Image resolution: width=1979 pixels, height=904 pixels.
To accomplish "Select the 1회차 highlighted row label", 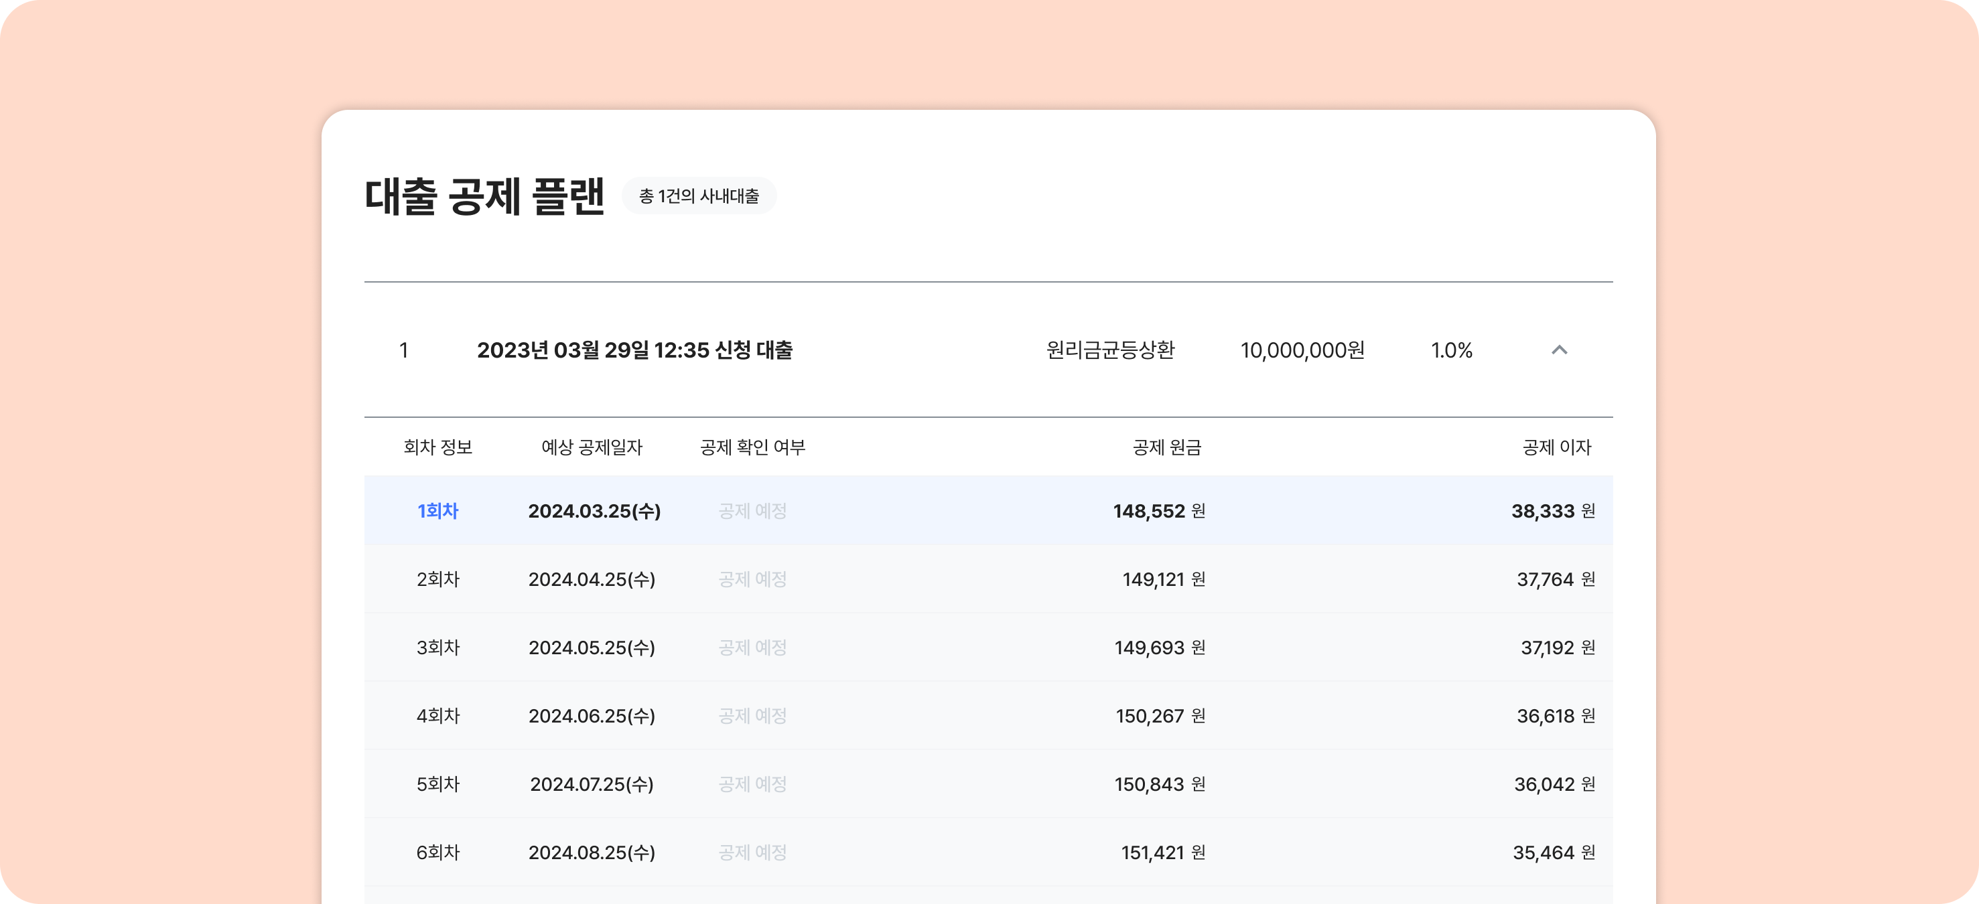I will pyautogui.click(x=437, y=511).
